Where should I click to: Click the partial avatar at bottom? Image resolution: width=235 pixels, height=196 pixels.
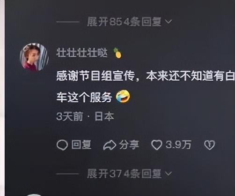pyautogui.click(x=35, y=195)
